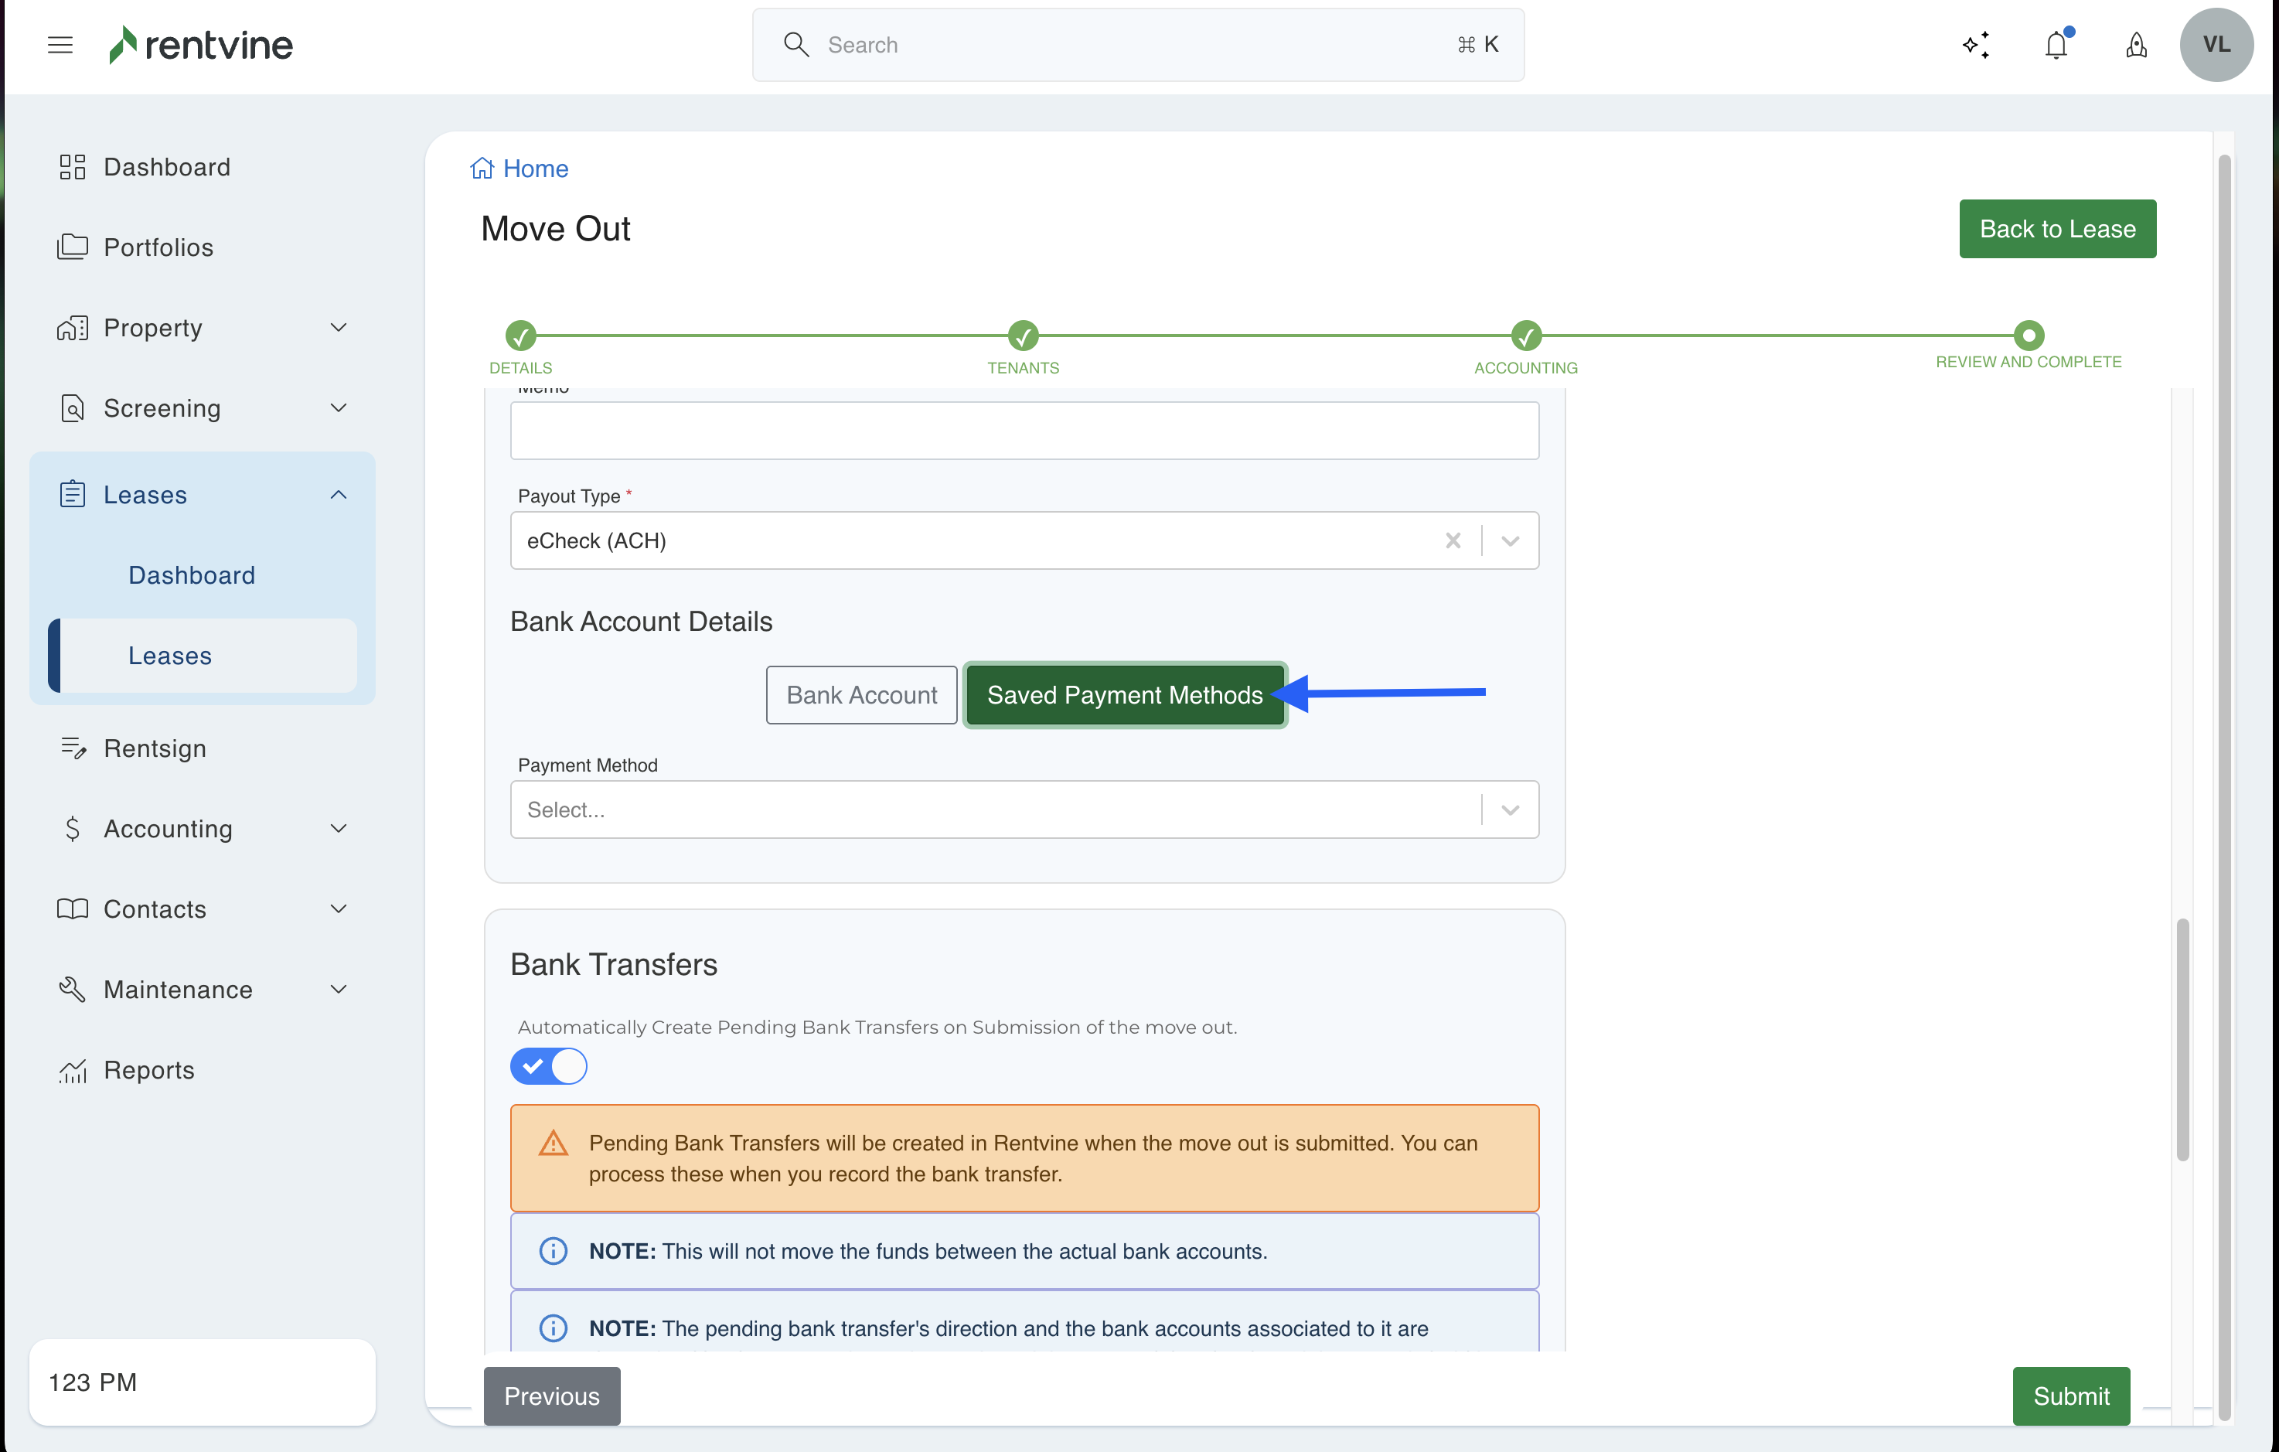Expand the Payout Type dropdown arrow

1511,540
